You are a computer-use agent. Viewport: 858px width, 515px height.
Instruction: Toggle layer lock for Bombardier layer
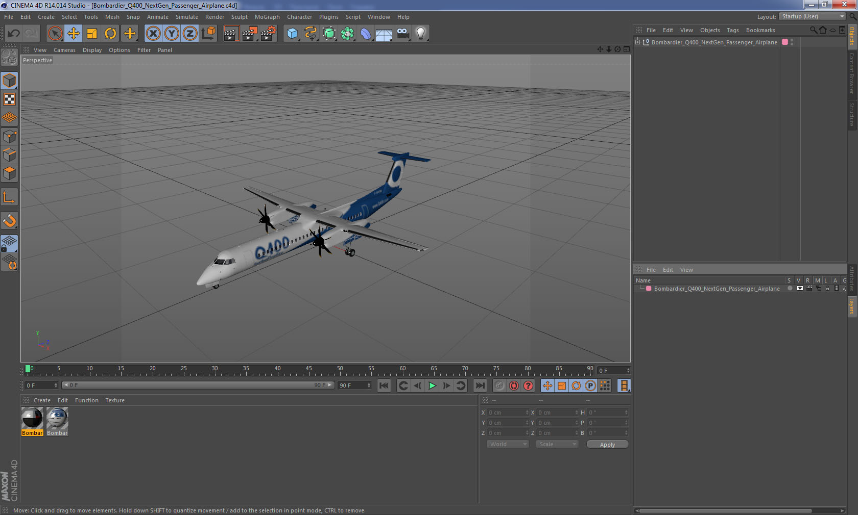click(827, 289)
